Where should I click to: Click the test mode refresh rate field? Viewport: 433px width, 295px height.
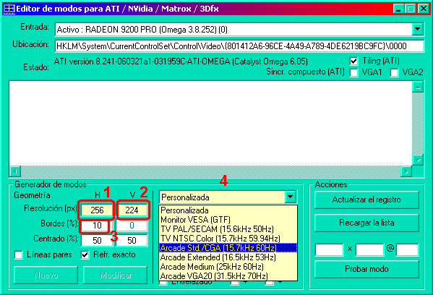(x=407, y=249)
